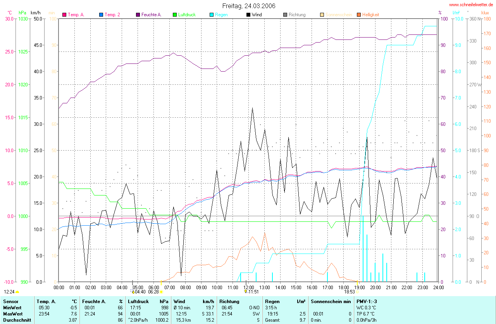Click the '3:15 h' rain duration value

click(x=271, y=307)
